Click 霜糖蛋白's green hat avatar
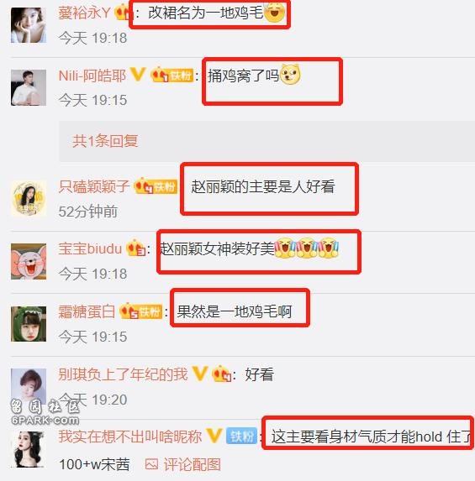 tap(29, 324)
